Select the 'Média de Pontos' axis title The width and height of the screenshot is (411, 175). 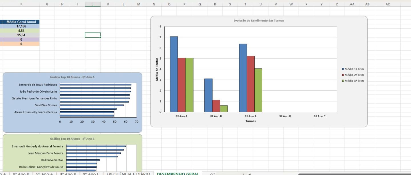point(157,69)
